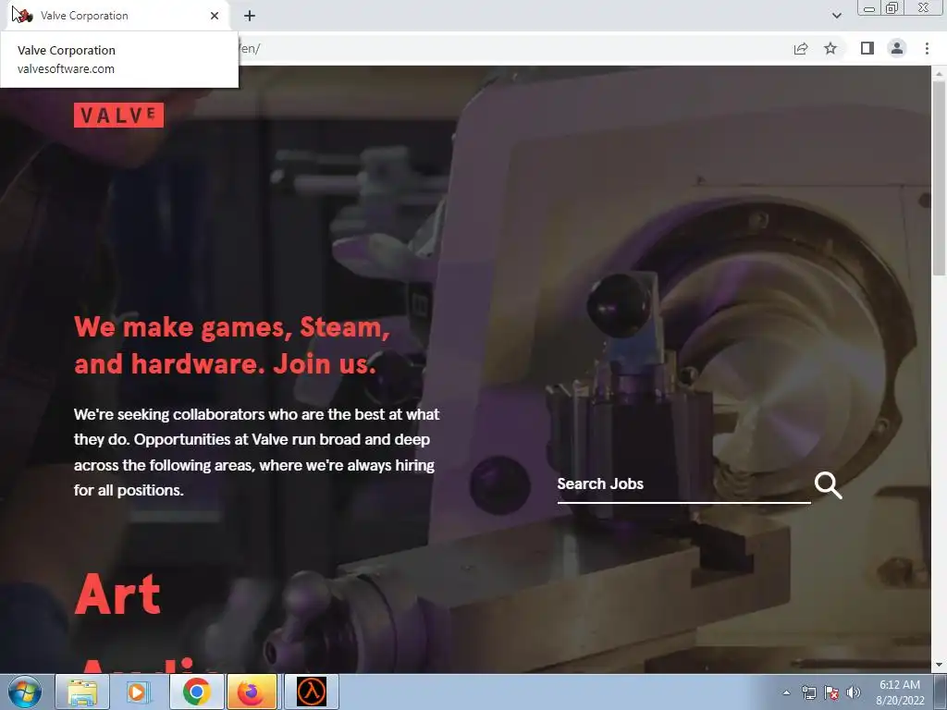The width and height of the screenshot is (947, 710).
Task: Open Firefox from the taskbar
Action: pyautogui.click(x=252, y=692)
